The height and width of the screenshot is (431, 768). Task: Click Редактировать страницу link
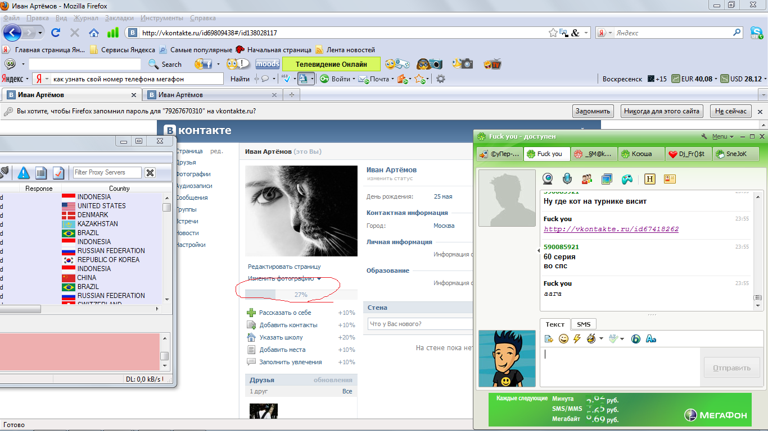(x=284, y=267)
